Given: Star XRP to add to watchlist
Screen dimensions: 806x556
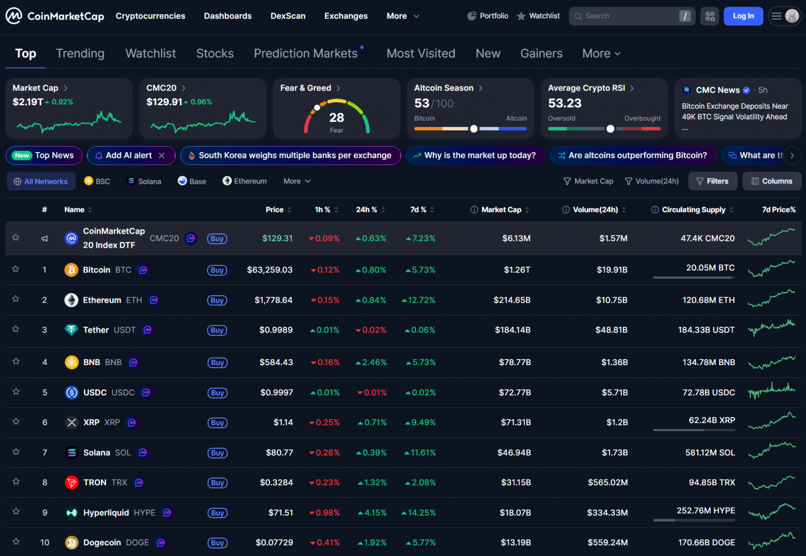Looking at the screenshot, I should point(16,421).
